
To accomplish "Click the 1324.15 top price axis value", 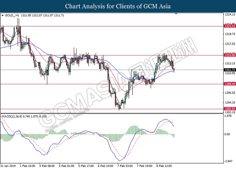I will point(229,15).
